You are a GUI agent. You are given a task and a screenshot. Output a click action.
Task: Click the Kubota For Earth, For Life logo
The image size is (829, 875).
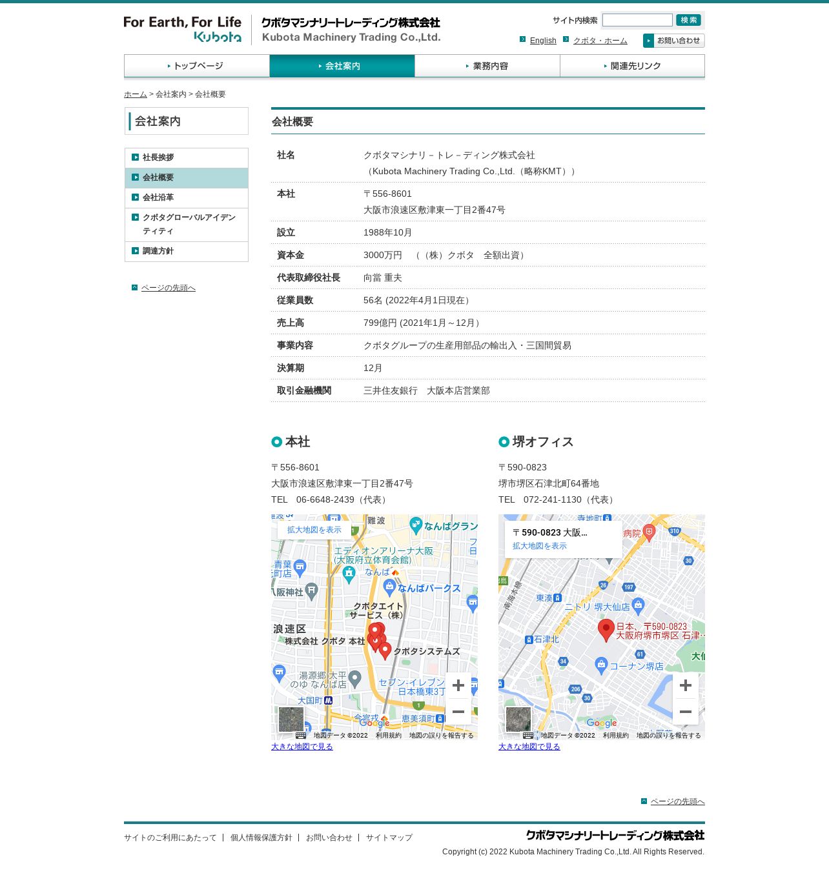183,30
